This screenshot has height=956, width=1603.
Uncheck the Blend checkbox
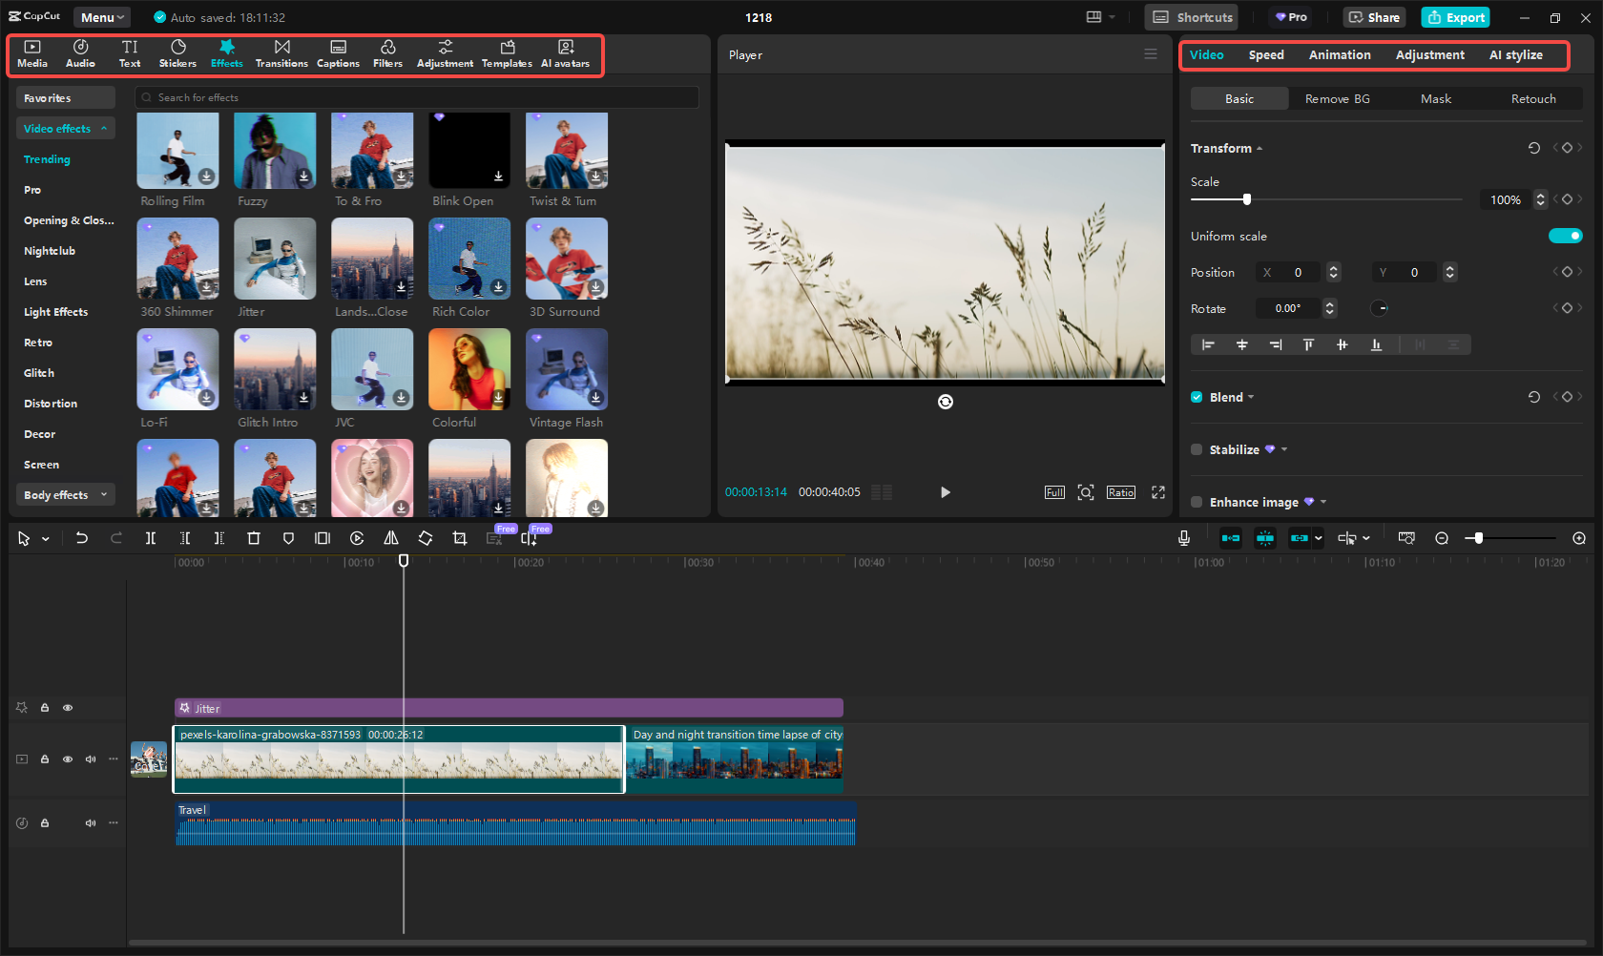click(x=1197, y=397)
